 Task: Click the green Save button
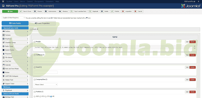(10, 11)
